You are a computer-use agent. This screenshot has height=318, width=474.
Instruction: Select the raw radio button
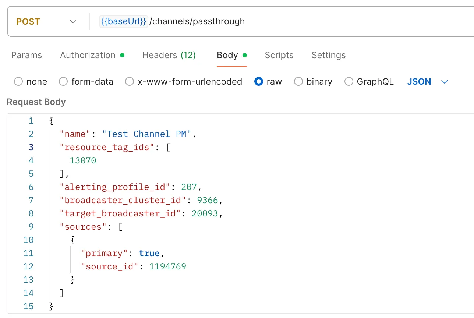259,81
